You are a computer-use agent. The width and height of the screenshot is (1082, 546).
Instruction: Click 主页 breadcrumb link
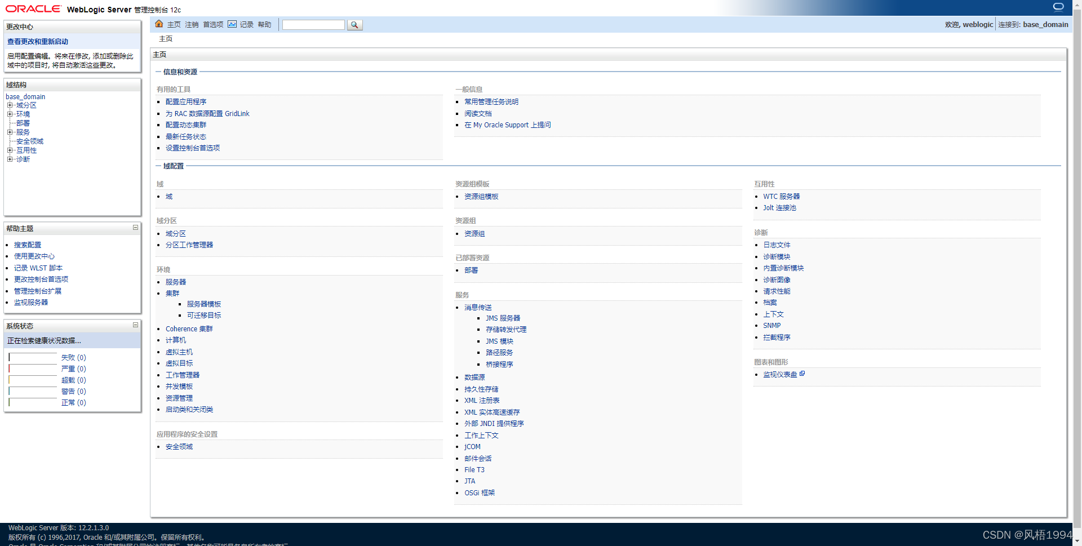coord(166,39)
